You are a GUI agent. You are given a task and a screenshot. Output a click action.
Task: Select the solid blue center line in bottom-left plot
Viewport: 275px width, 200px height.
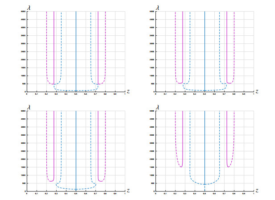76,147
